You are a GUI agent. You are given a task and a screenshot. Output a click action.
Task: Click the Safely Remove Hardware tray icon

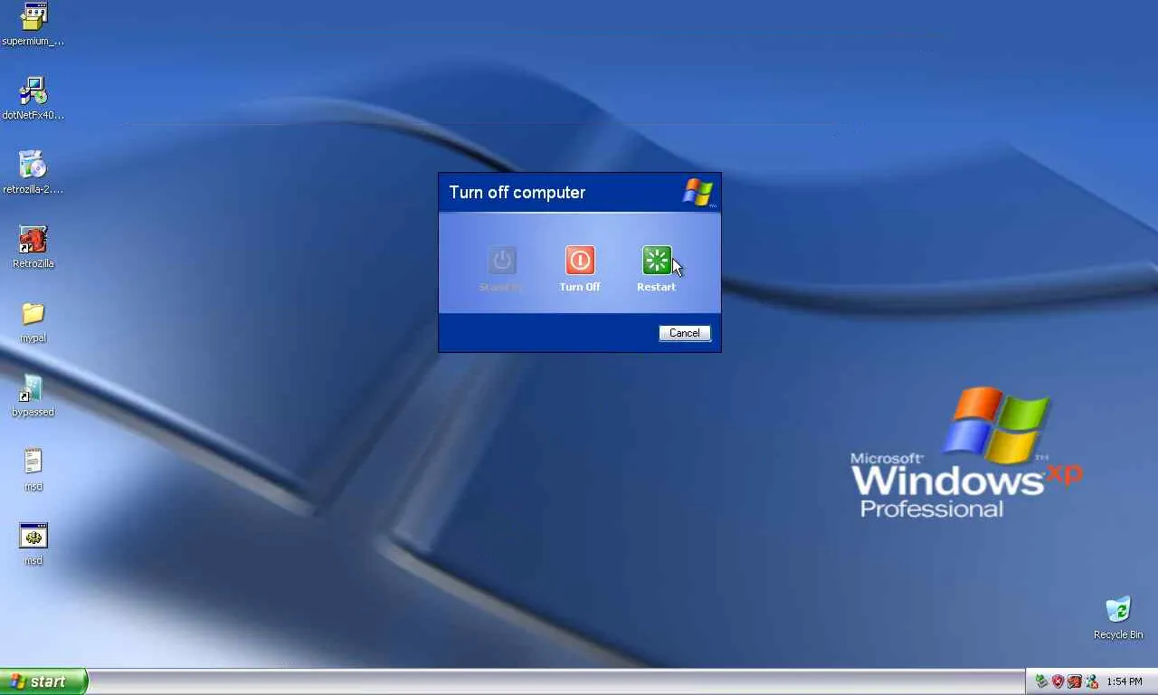click(x=1041, y=681)
